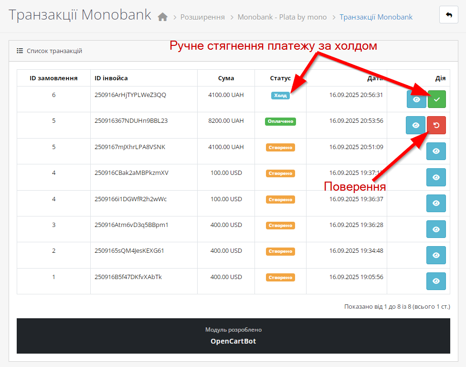Click date 16.09.2025 20:56:31
466x367 pixels.
356,95
